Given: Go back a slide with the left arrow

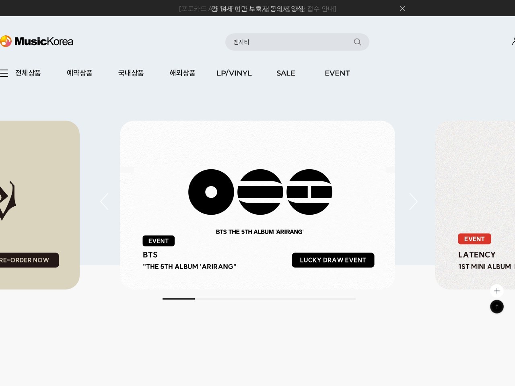Looking at the screenshot, I should pos(104,201).
